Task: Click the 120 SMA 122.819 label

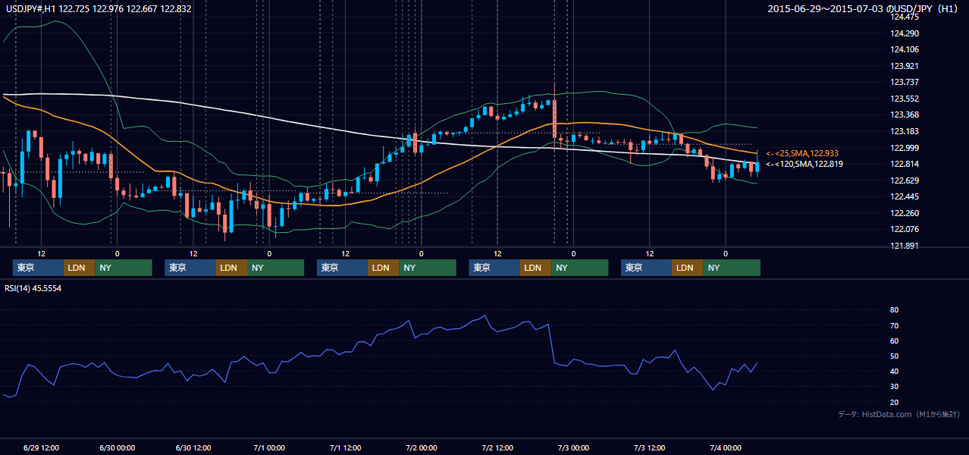Action: (804, 164)
